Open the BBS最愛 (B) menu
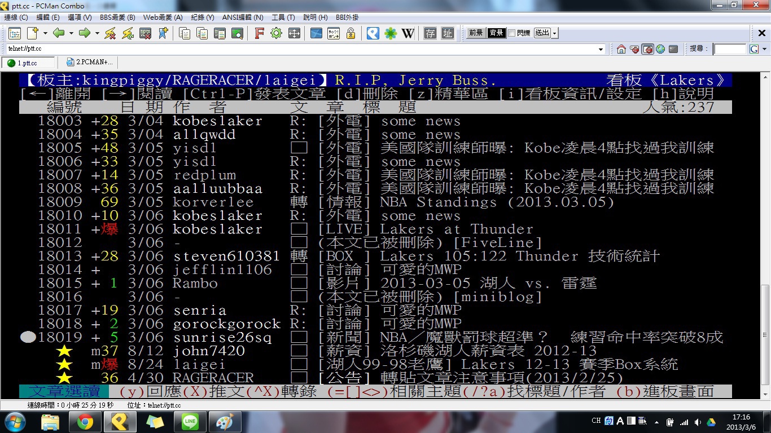 pos(117,17)
